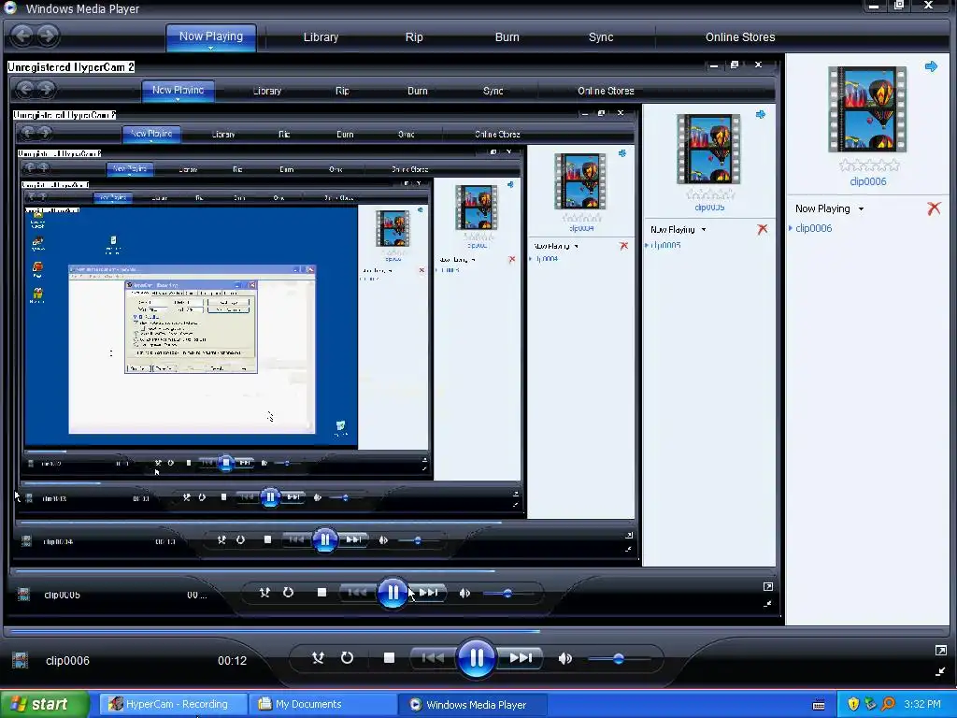Toggle shuffle in the main player controls
The image size is (957, 718).
click(x=318, y=657)
